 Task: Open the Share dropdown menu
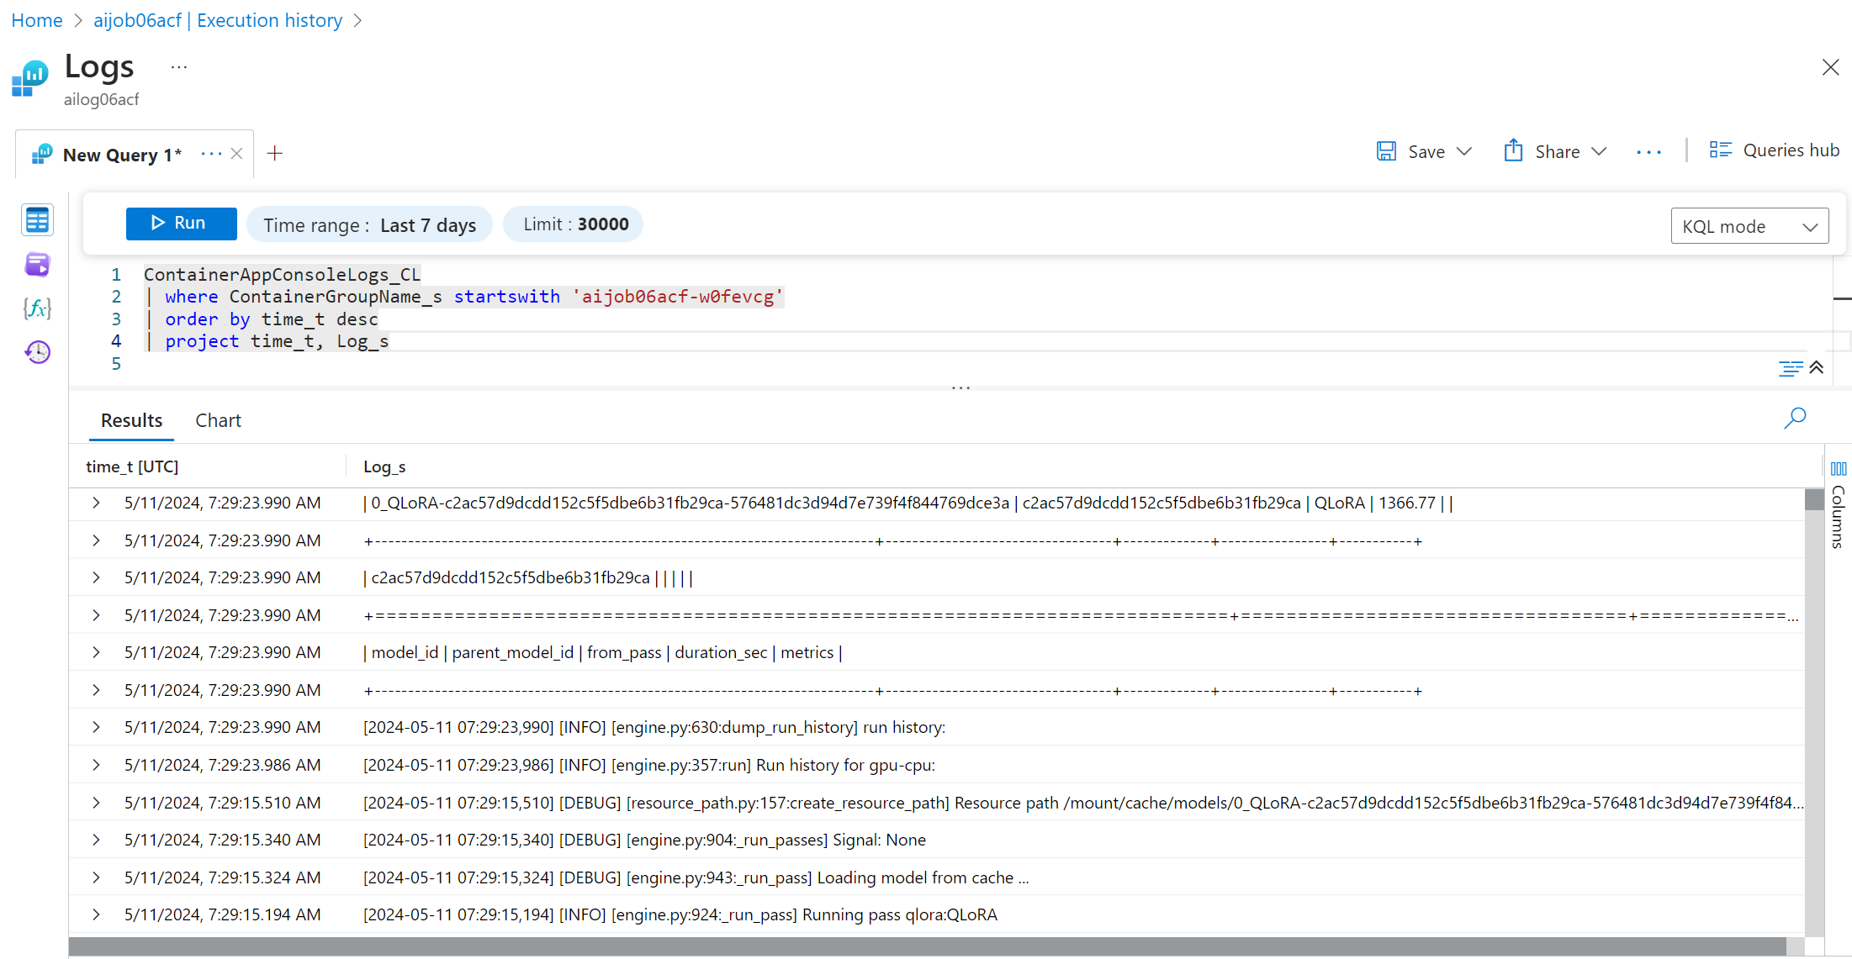point(1599,152)
